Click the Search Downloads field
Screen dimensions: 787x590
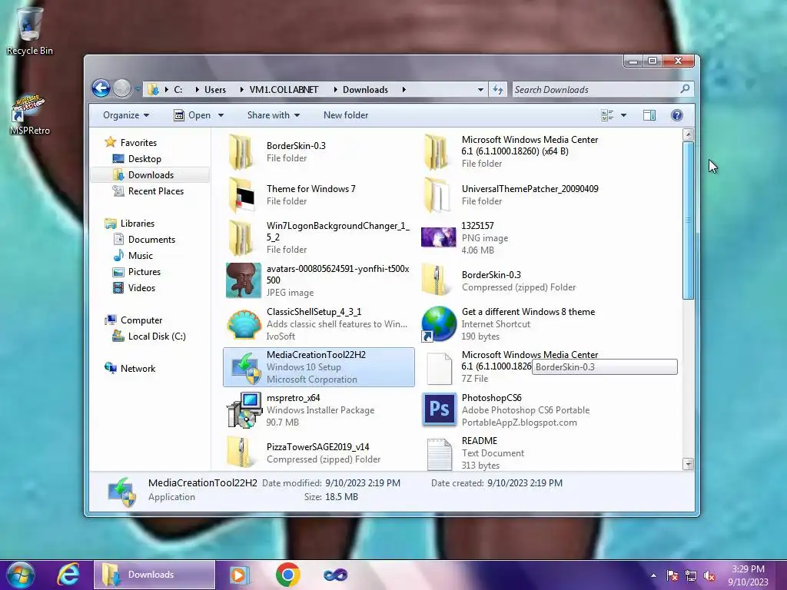pyautogui.click(x=596, y=89)
